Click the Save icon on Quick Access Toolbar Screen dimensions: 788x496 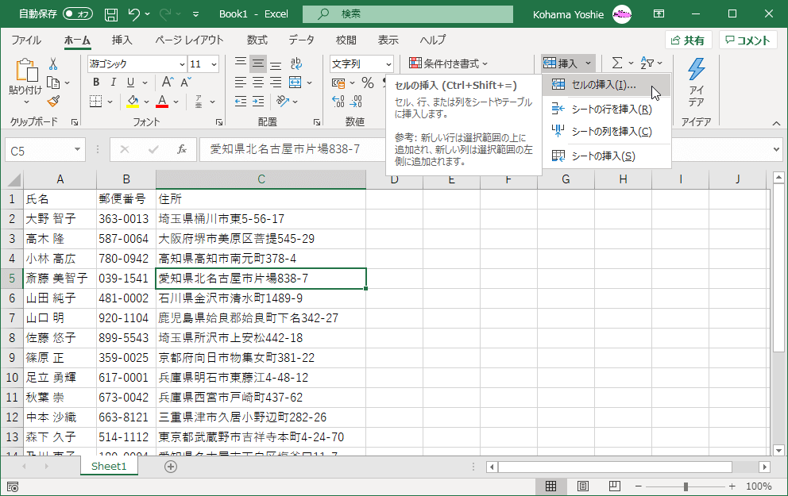click(x=110, y=13)
